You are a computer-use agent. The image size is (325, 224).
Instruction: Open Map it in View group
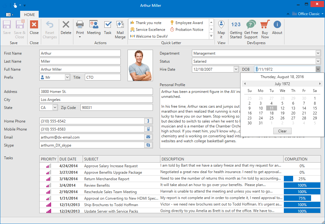tap(221, 25)
